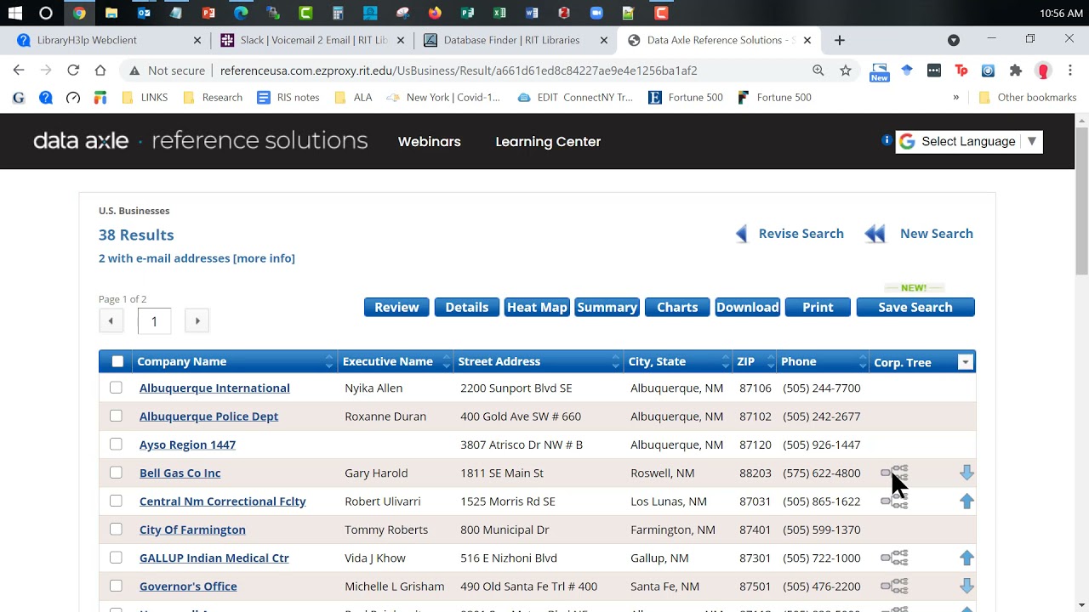The image size is (1089, 612).
Task: Select checkbox for Ayso Region 1447
Action: 116,444
